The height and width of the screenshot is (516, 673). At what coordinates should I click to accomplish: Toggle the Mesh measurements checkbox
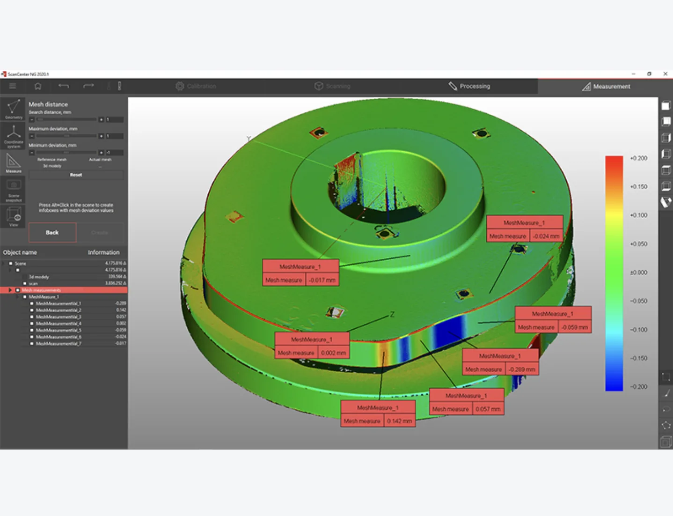[x=18, y=290]
